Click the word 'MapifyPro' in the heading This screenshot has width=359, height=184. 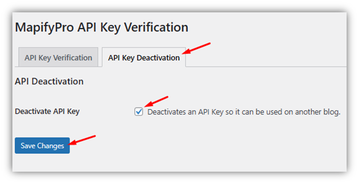click(x=44, y=28)
